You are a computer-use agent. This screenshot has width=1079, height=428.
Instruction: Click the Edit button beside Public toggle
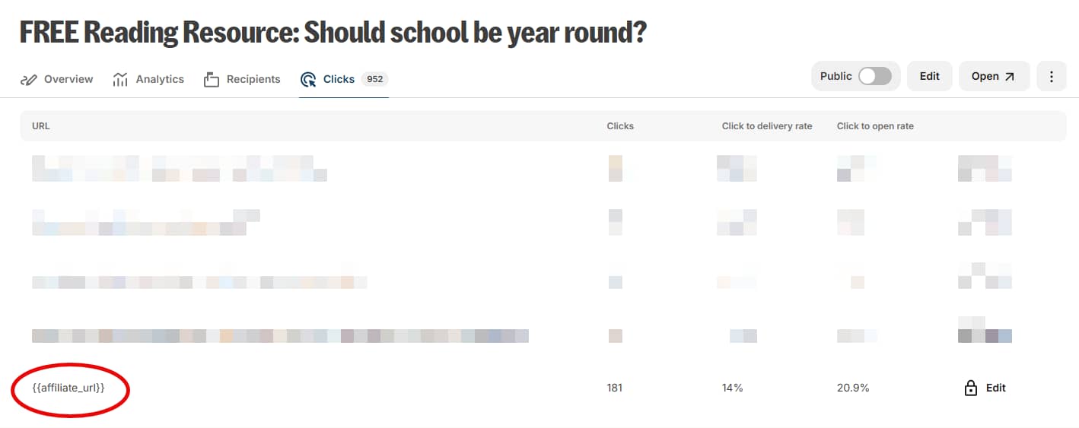(x=929, y=76)
